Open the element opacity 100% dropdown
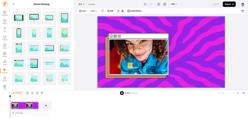Viewport: 248px width, 118px height. tap(93, 11)
